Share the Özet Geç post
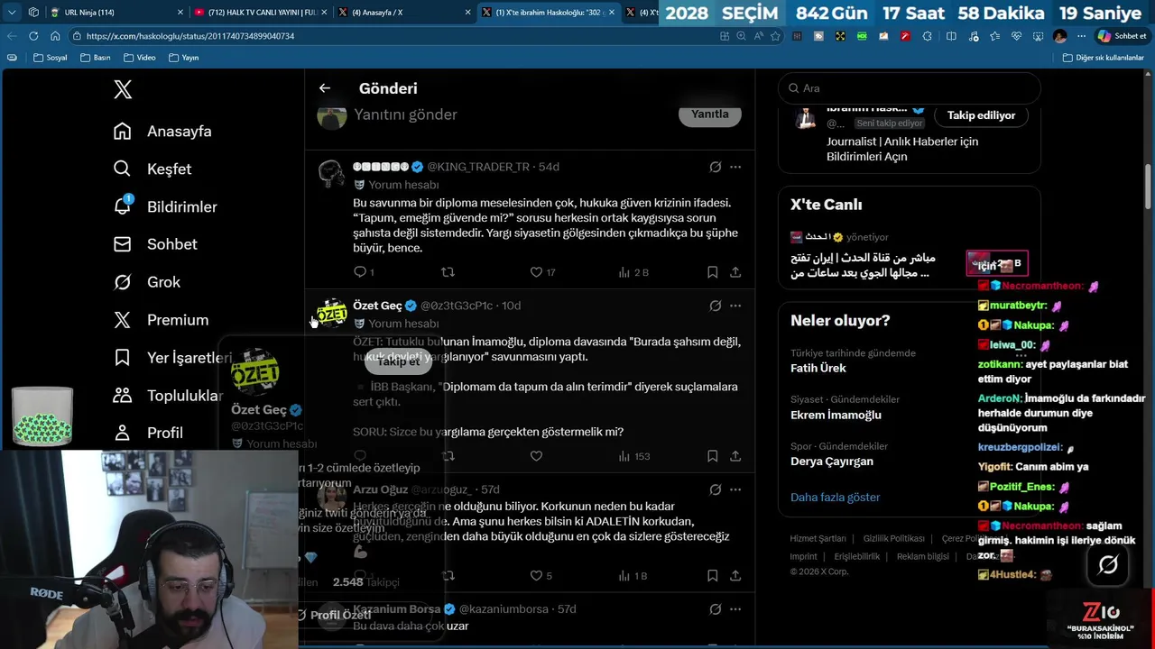The width and height of the screenshot is (1155, 649). point(735,456)
